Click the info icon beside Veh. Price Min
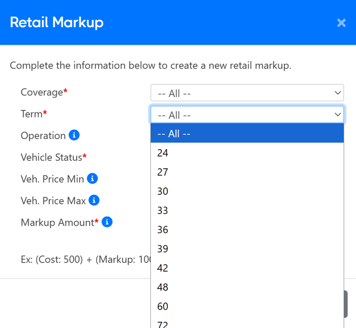Image resolution: width=356 pixels, height=328 pixels. 92,178
